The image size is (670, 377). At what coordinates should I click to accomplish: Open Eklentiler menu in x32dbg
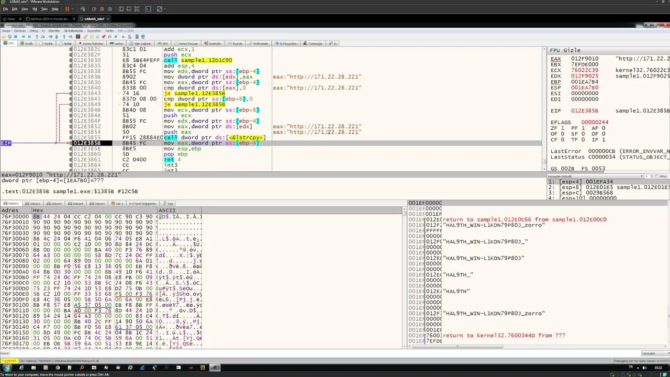point(54,31)
